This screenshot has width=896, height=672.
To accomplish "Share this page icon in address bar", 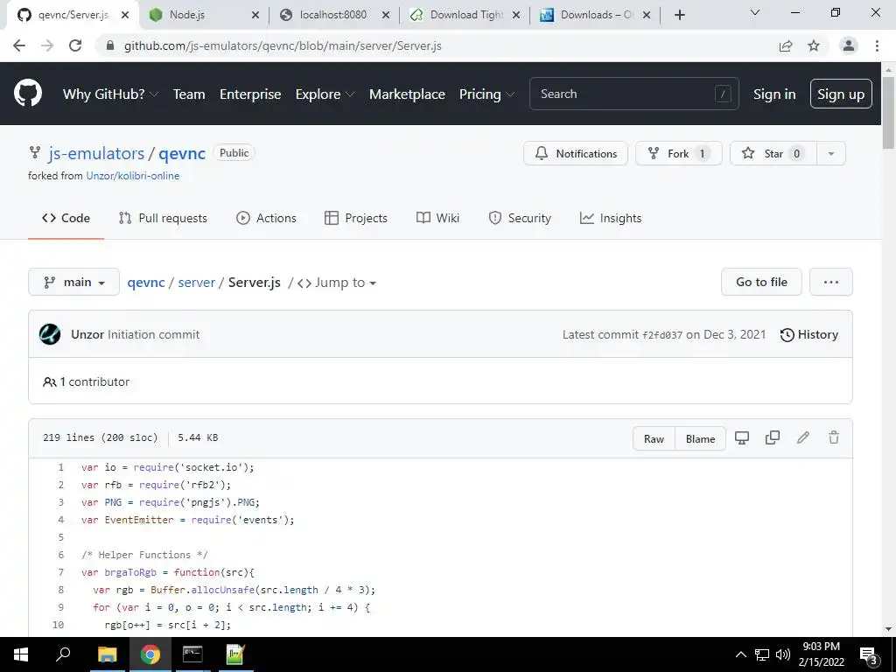I will pyautogui.click(x=786, y=45).
